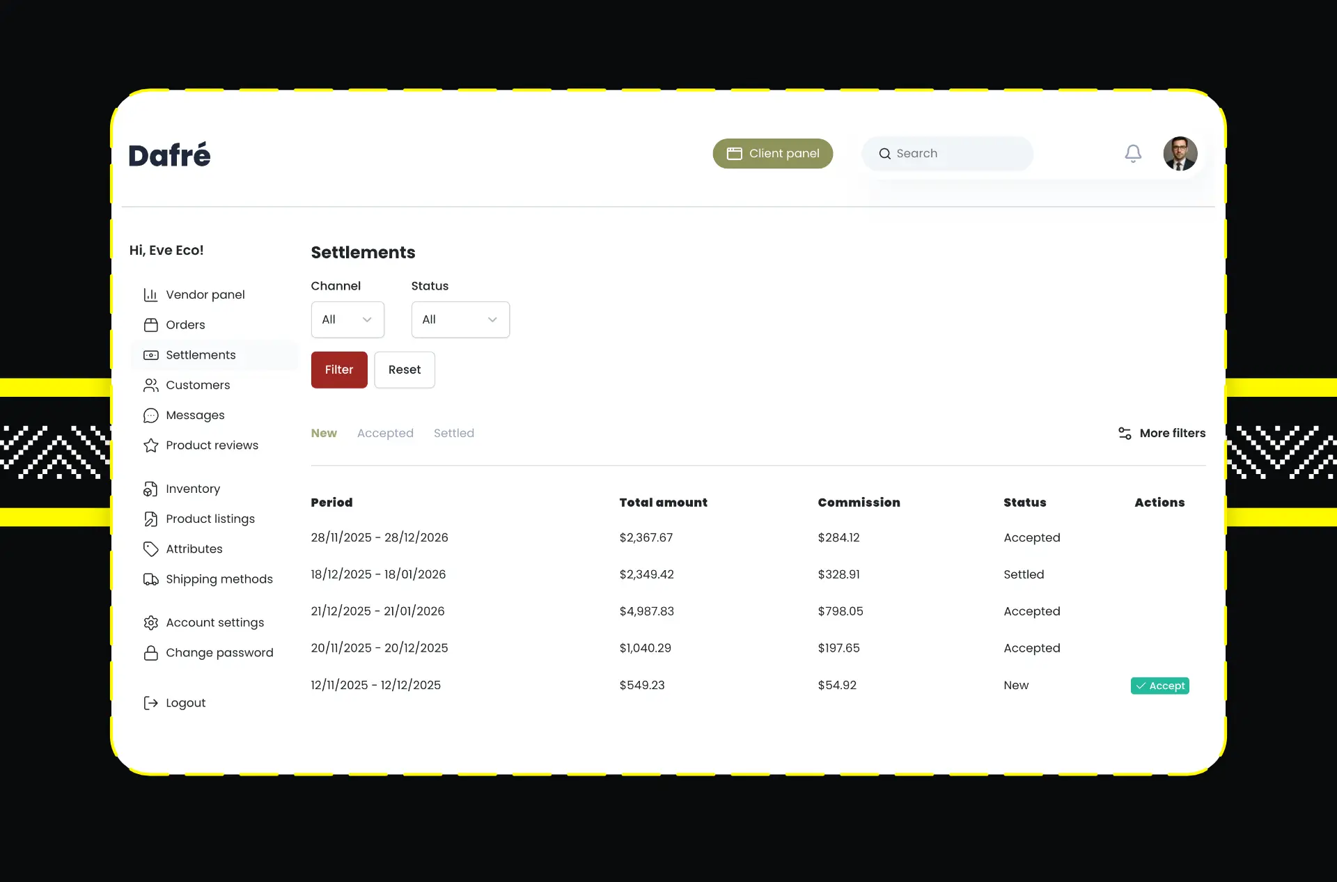Switch to the Accepted tab
This screenshot has height=882, width=1337.
tap(385, 433)
